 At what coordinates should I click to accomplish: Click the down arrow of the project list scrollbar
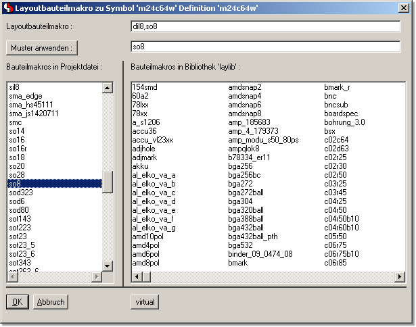107,266
